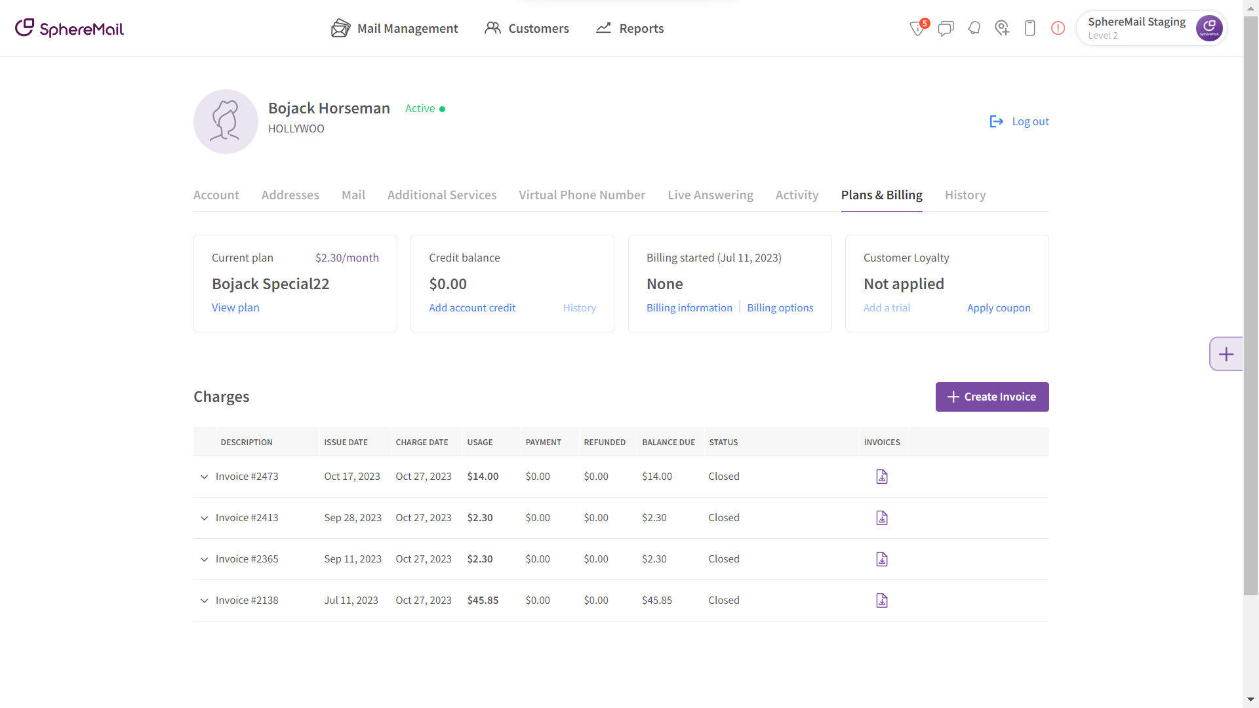Click the Create Invoice button
The width and height of the screenshot is (1259, 708).
pyautogui.click(x=991, y=397)
